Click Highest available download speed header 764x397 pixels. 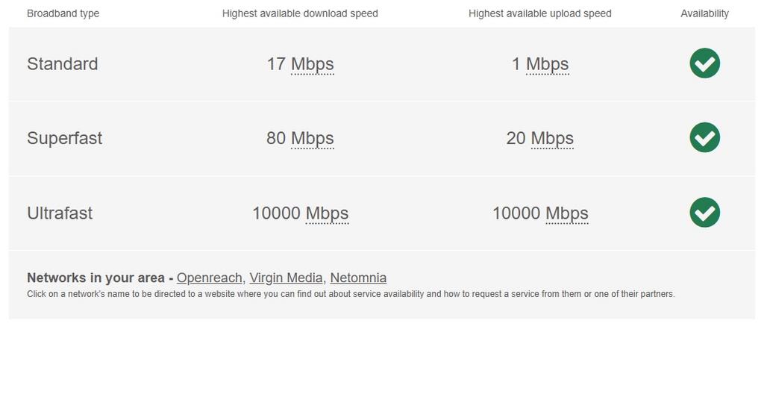[x=300, y=13]
